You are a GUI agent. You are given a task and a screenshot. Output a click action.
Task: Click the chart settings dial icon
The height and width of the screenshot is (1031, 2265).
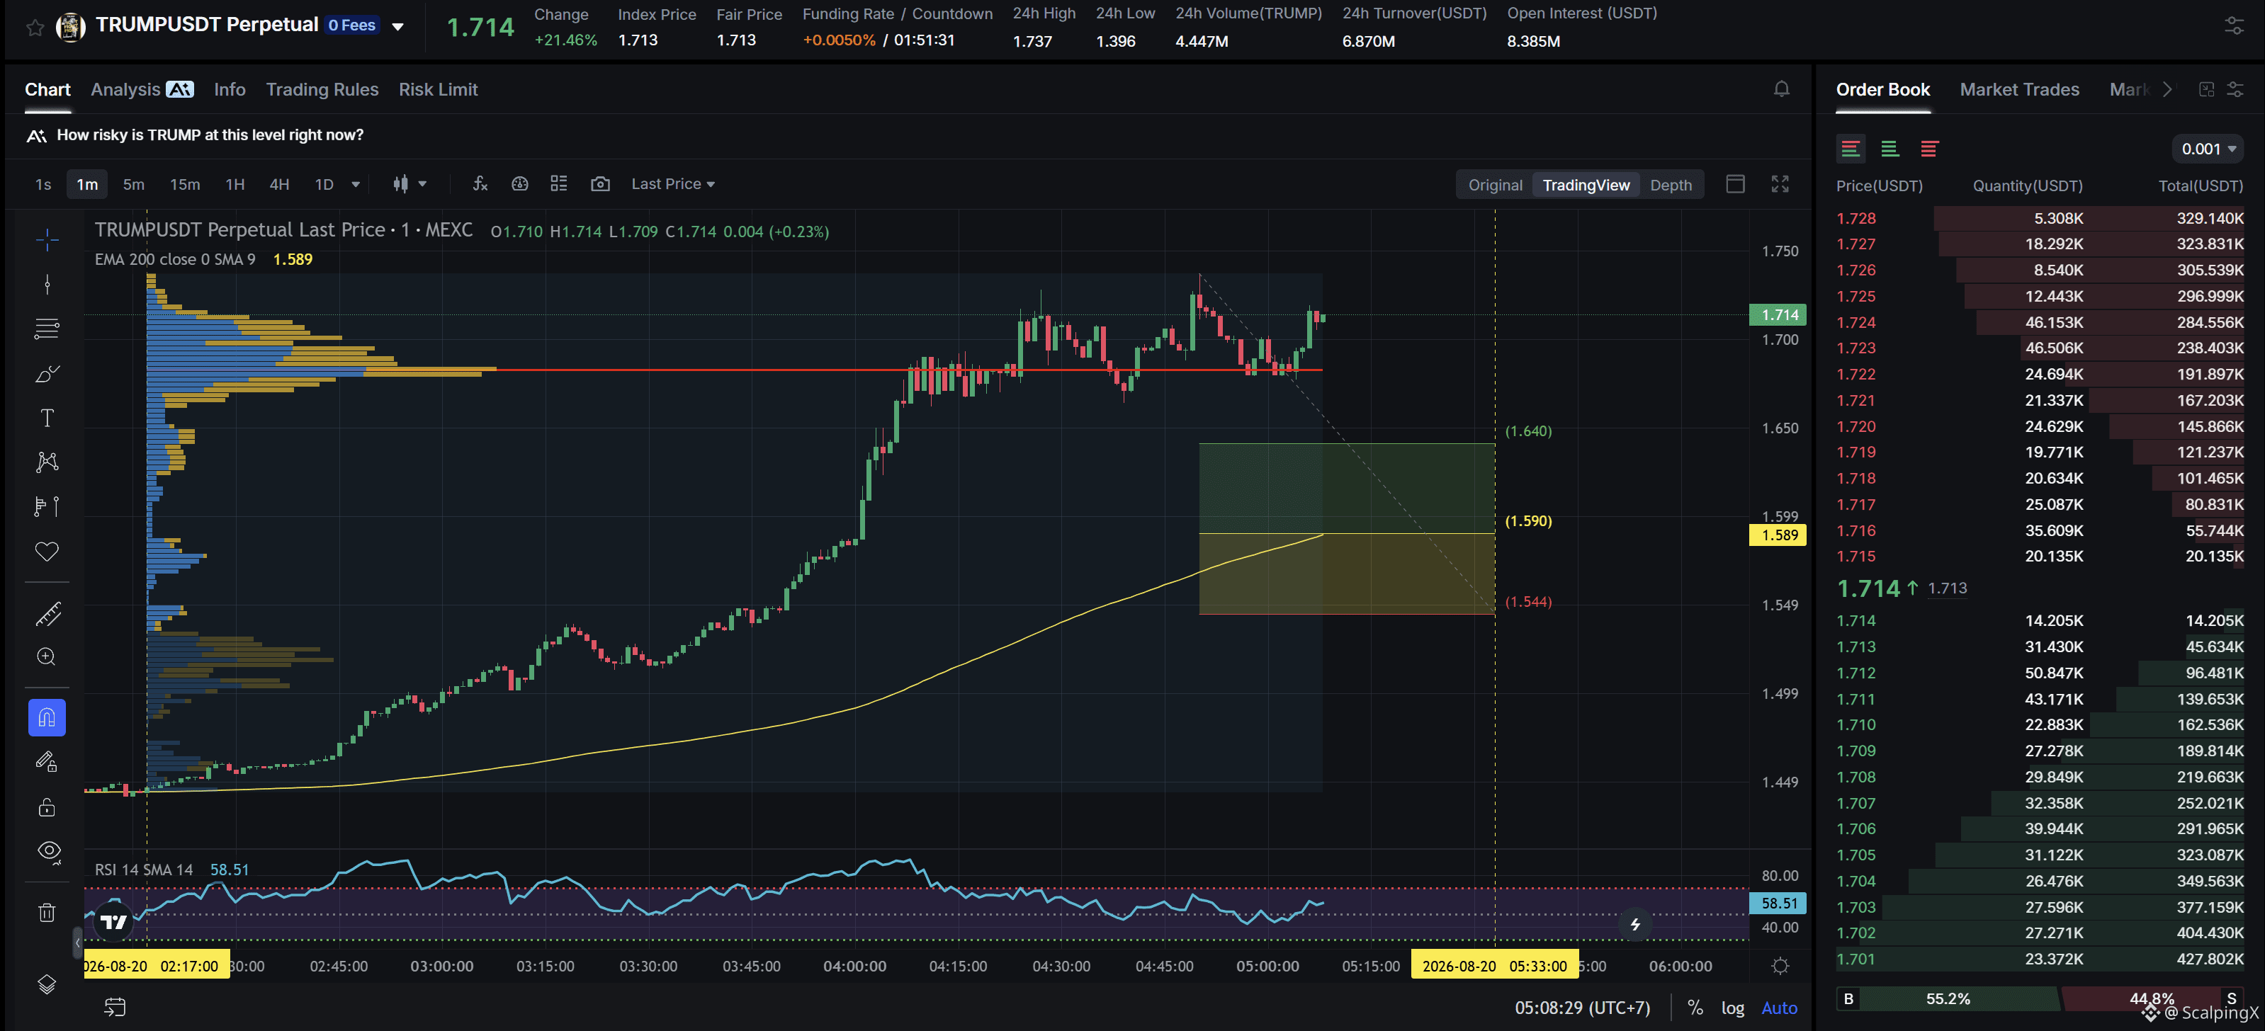pyautogui.click(x=519, y=183)
